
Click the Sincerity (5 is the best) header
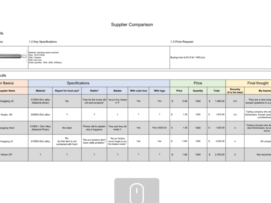click(x=235, y=91)
